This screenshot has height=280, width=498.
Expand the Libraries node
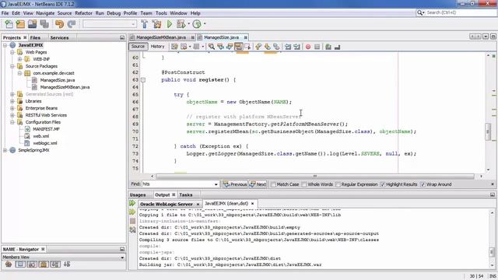click(x=12, y=101)
